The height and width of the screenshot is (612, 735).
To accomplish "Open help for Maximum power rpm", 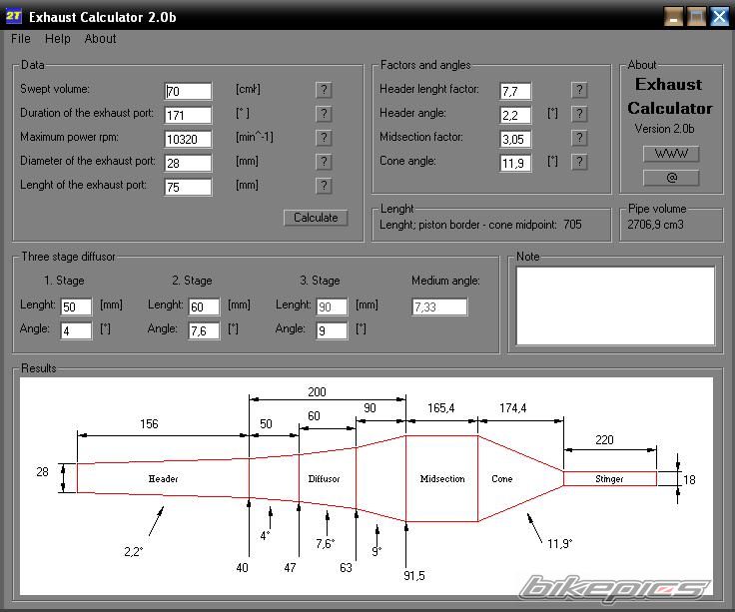I will (x=324, y=138).
